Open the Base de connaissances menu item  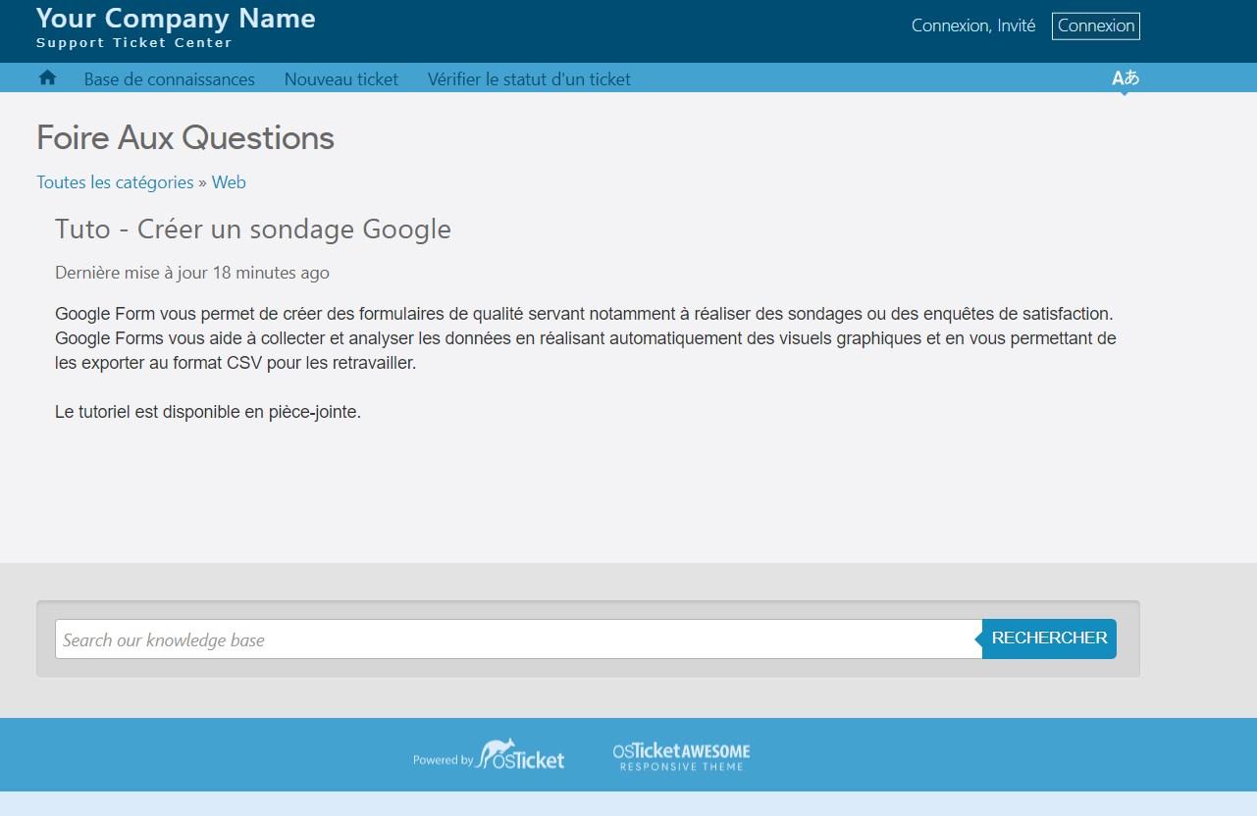pos(169,79)
